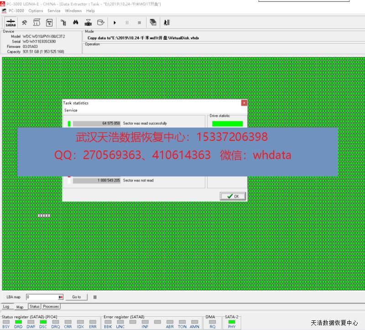Viewport: 365px width, 330px height.
Task: Click the cascade windows toolbar icon
Action: click(153, 22)
